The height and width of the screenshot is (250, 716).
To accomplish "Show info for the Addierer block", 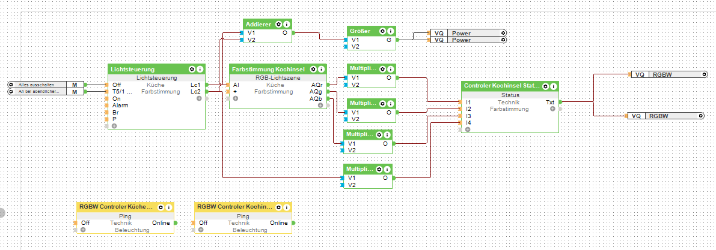I will click(286, 24).
